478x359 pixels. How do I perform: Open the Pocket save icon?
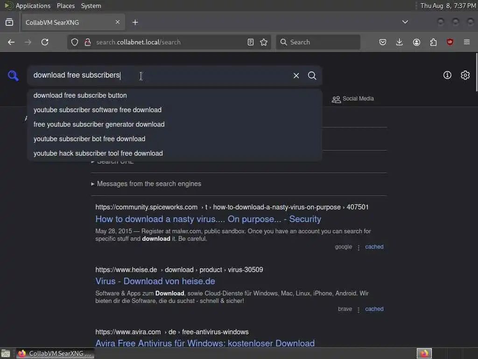(383, 42)
